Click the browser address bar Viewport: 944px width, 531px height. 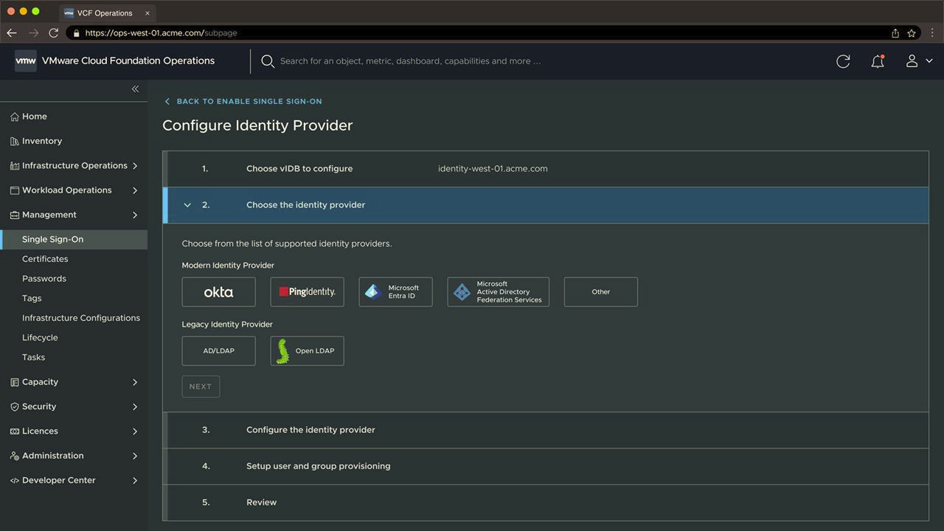pos(494,33)
